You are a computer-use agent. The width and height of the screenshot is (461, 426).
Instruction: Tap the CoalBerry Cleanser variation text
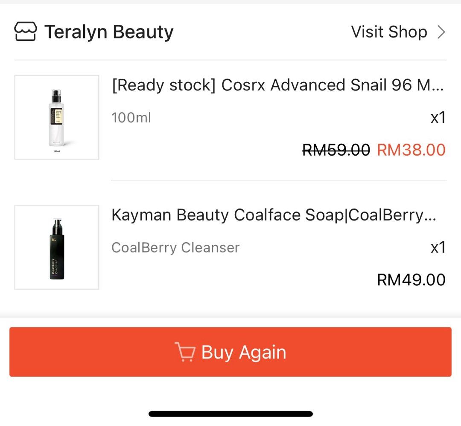(x=175, y=247)
